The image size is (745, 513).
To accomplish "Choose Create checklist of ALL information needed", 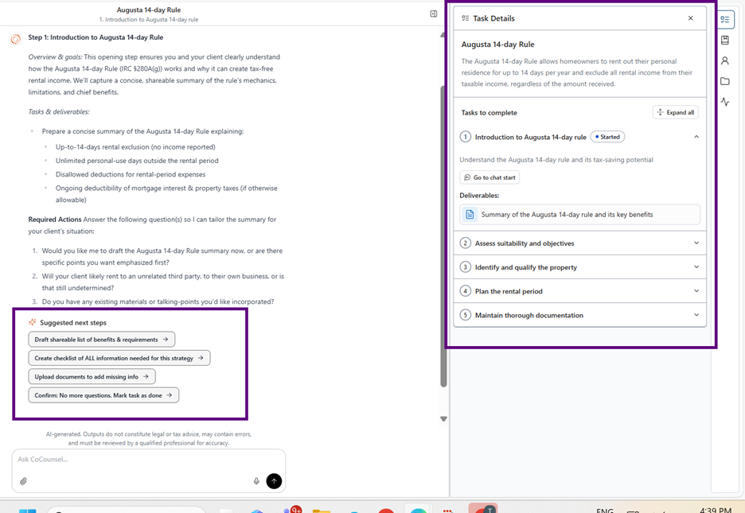I will tap(119, 358).
